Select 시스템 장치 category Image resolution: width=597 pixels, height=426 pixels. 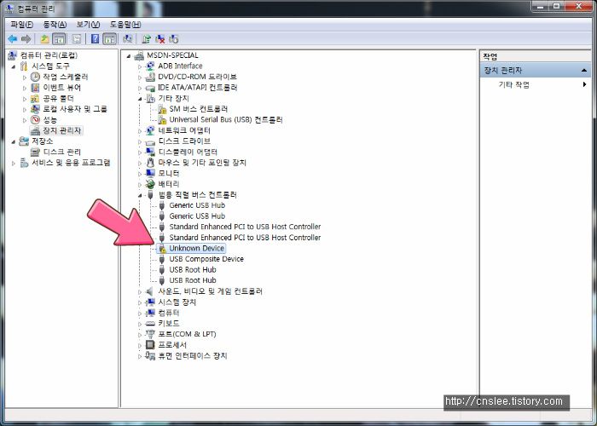tap(177, 302)
